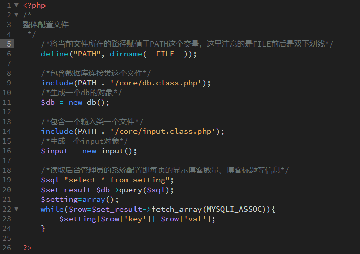Click the $db variable on line 11
The image size is (360, 254).
point(48,102)
